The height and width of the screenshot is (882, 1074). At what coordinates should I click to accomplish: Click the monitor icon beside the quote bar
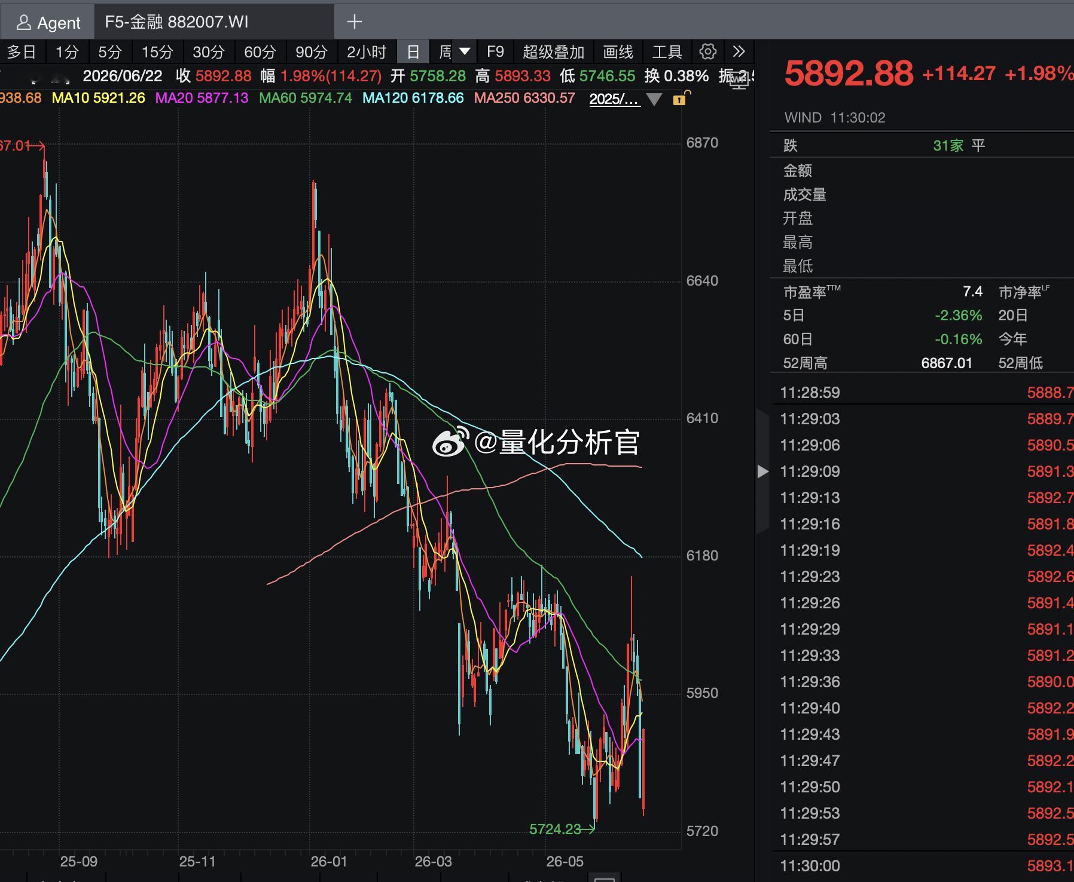(739, 79)
